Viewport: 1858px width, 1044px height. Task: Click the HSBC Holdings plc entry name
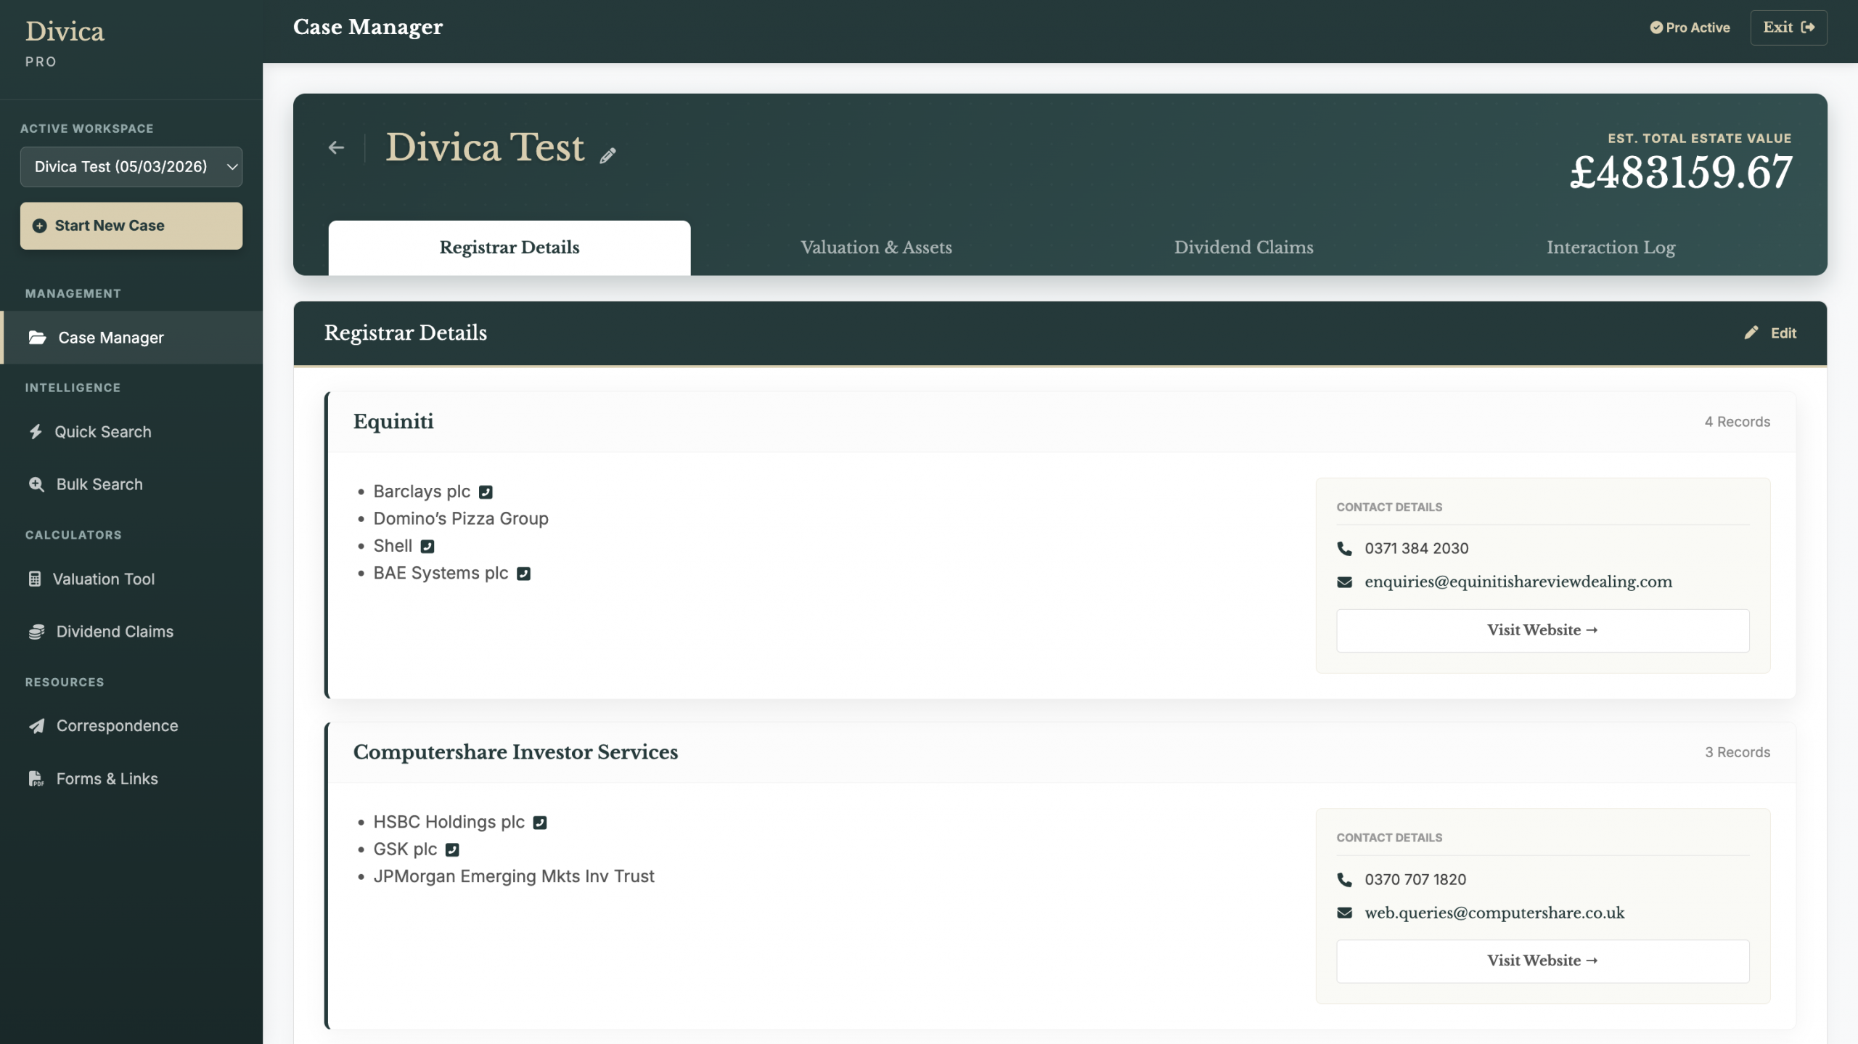click(x=449, y=823)
